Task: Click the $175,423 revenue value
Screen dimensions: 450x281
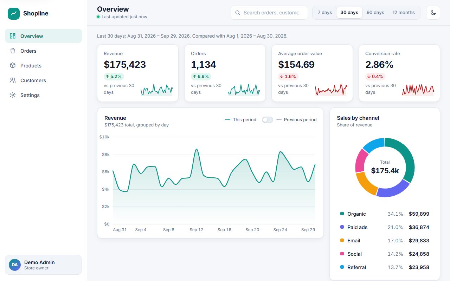Action: 125,65
